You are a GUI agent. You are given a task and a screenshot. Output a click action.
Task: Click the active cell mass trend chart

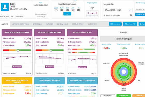pyautogui.click(x=82, y=60)
